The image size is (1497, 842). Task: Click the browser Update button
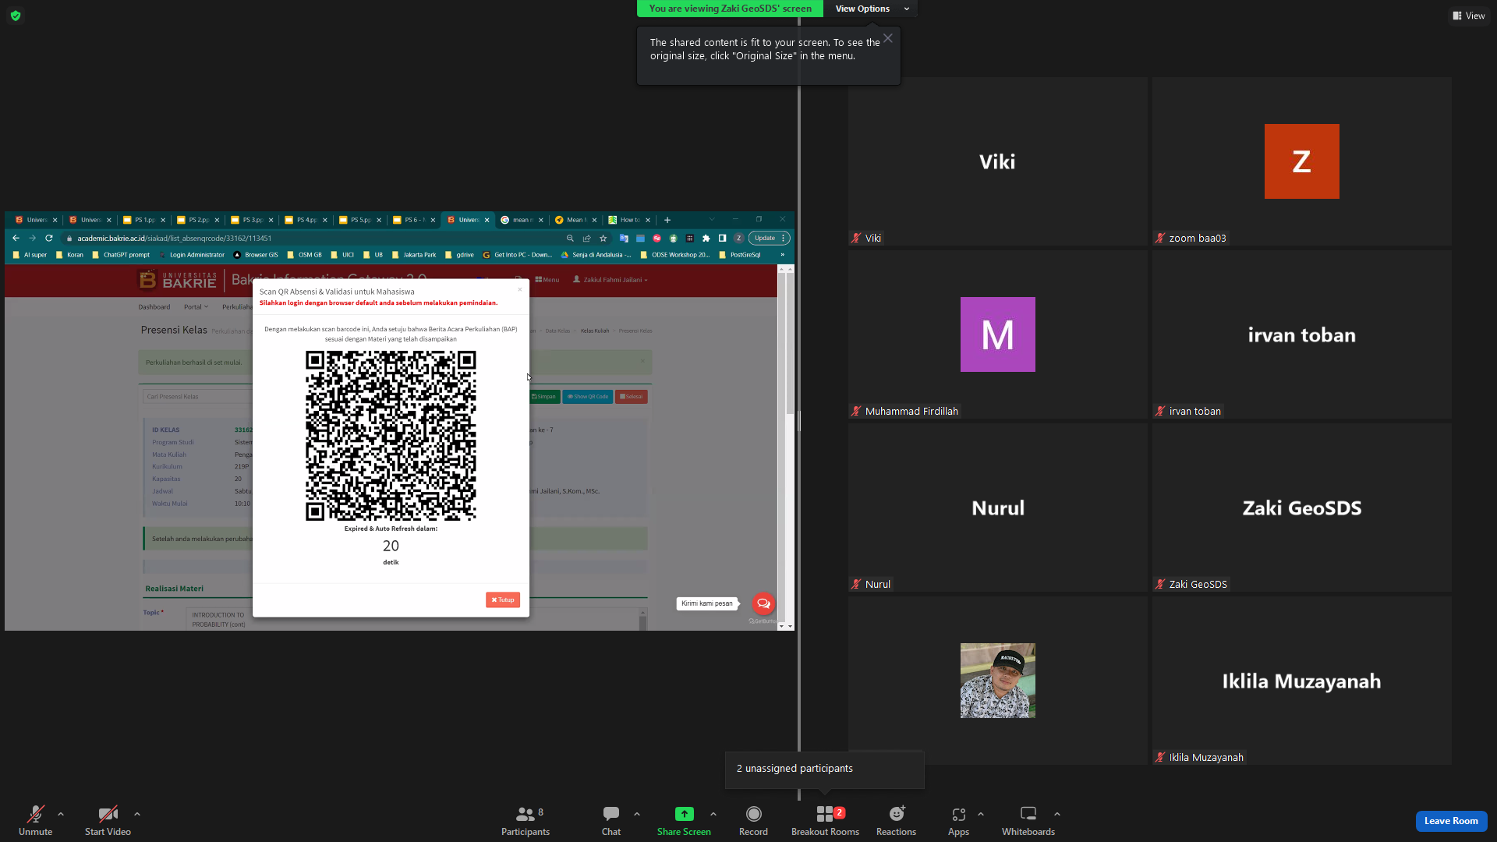click(x=769, y=239)
